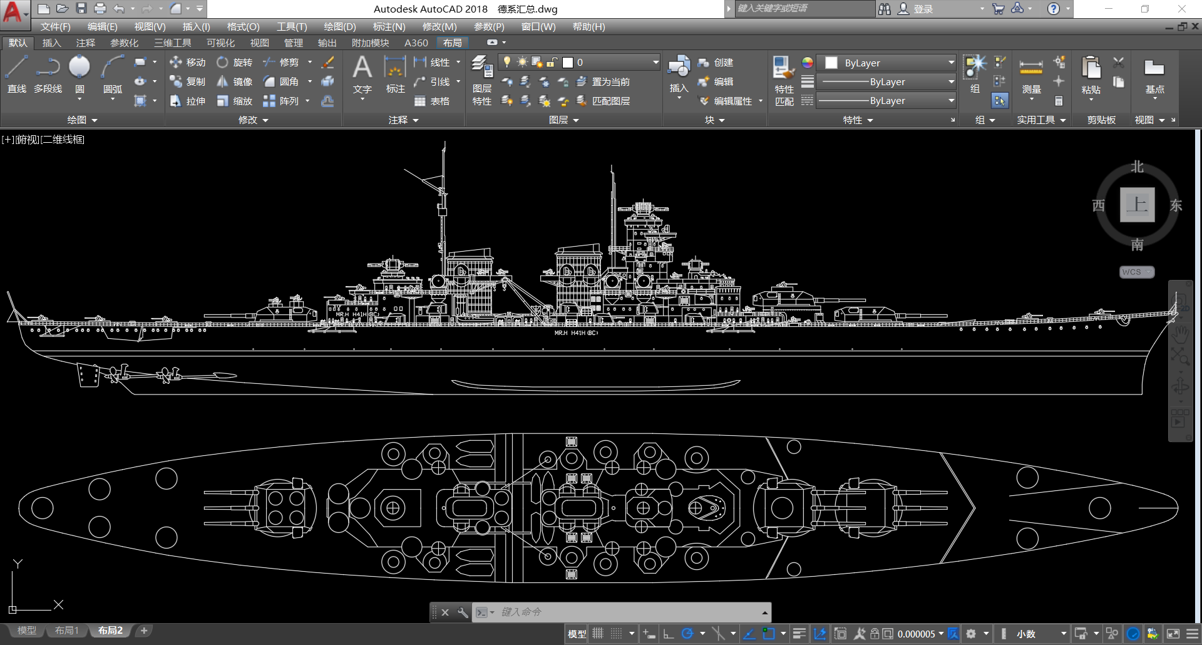Click the Fillet (圆角) tool
This screenshot has width=1202, height=645.
[x=281, y=82]
